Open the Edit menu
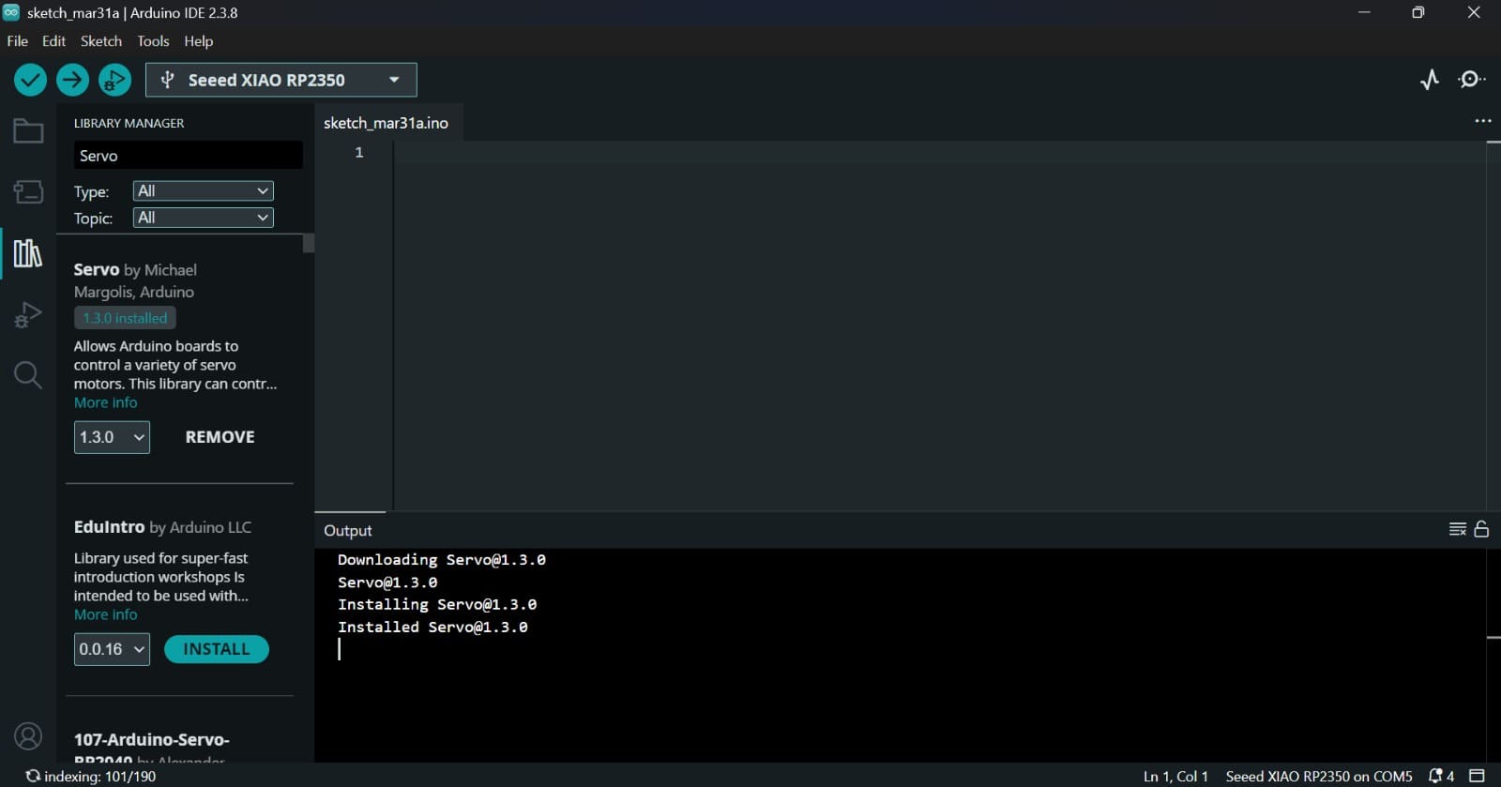Screen dimensions: 1501x787 [x=54, y=41]
